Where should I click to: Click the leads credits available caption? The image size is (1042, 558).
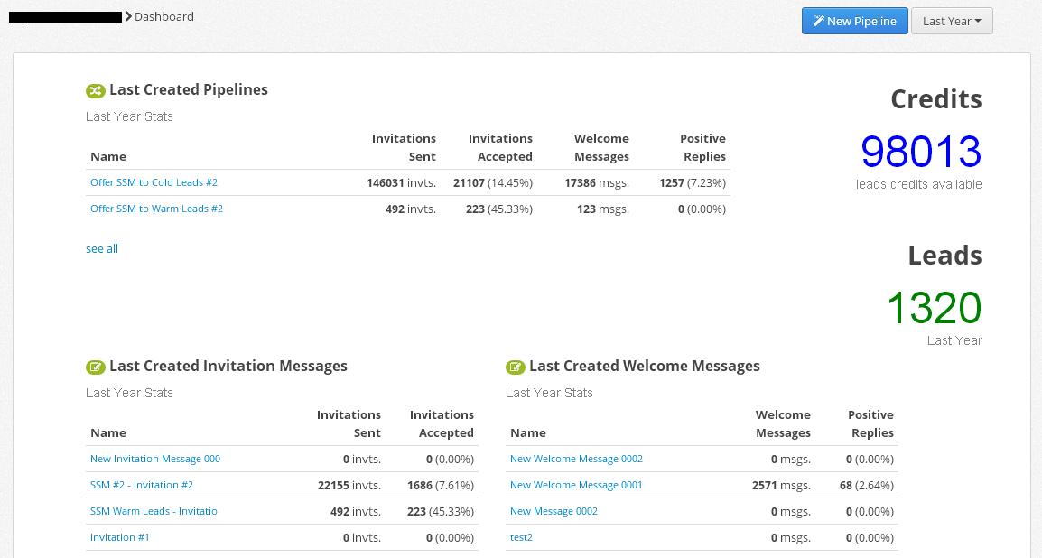pos(919,184)
